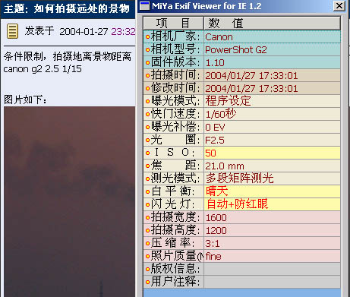Screen dimensions: 350x297
Task: Click the empty 版权信息 value field
Action: click(x=272, y=269)
